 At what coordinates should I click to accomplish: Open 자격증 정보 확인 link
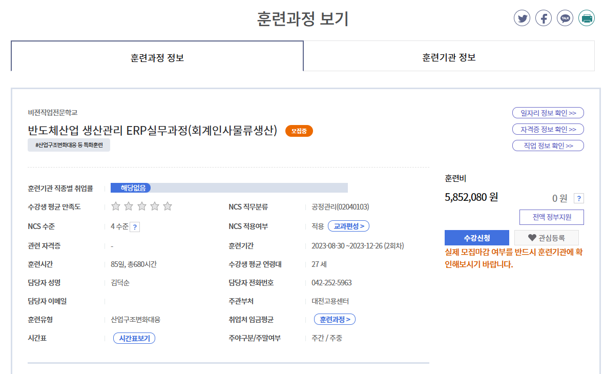tap(548, 129)
